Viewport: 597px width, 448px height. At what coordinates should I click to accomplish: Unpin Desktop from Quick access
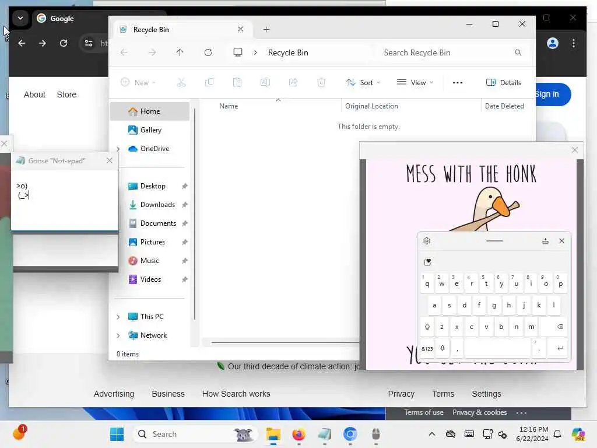click(x=185, y=186)
